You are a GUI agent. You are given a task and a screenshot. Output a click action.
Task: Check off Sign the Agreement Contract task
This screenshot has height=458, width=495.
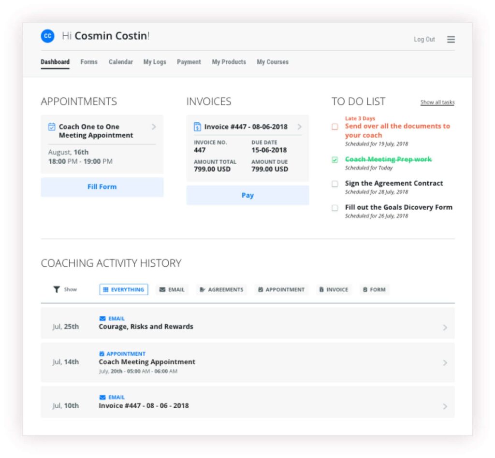(335, 184)
